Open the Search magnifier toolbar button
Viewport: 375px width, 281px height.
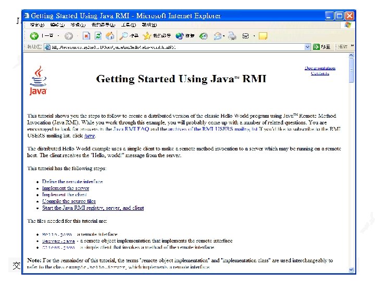[x=129, y=36]
